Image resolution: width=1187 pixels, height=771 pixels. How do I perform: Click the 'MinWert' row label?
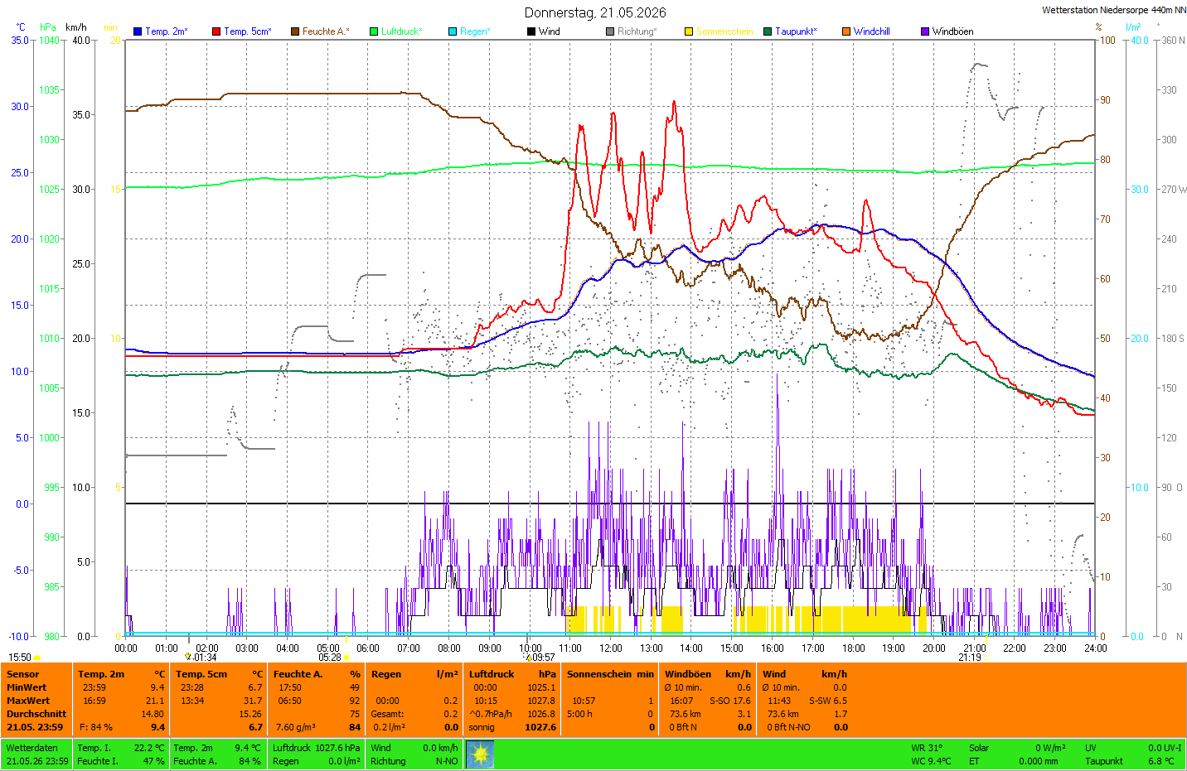pos(27,687)
